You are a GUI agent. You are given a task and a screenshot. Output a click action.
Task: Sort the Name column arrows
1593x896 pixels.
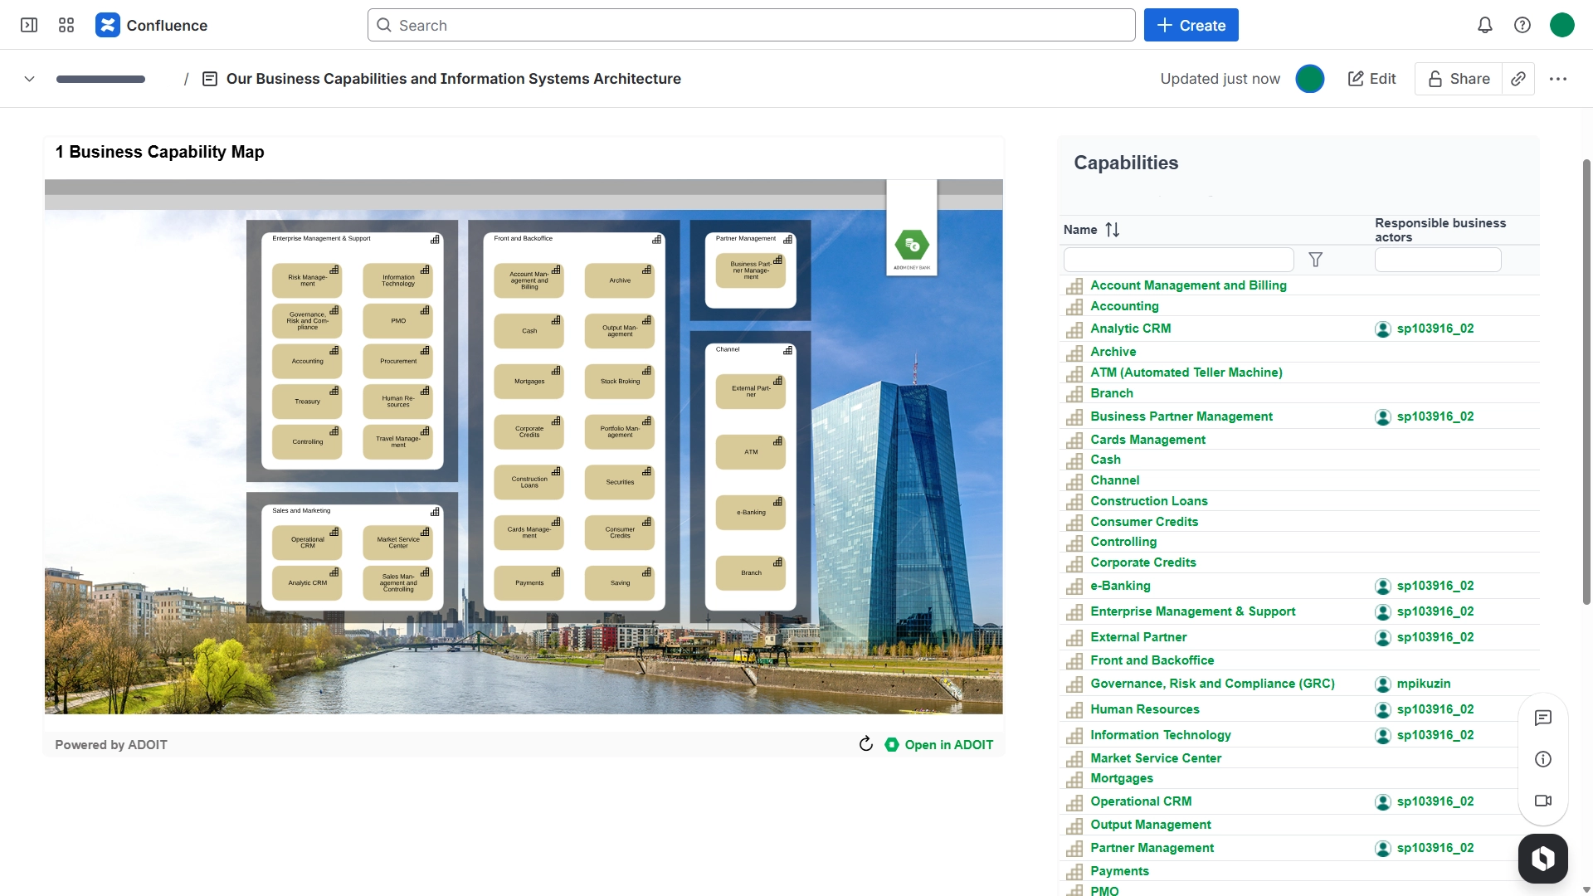pos(1113,230)
